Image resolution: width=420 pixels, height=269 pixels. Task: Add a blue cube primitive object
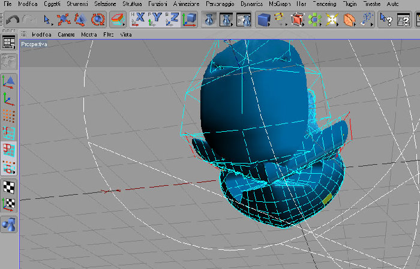click(x=264, y=20)
